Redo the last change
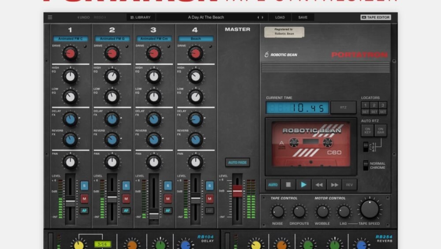This screenshot has height=249, width=441. click(100, 17)
